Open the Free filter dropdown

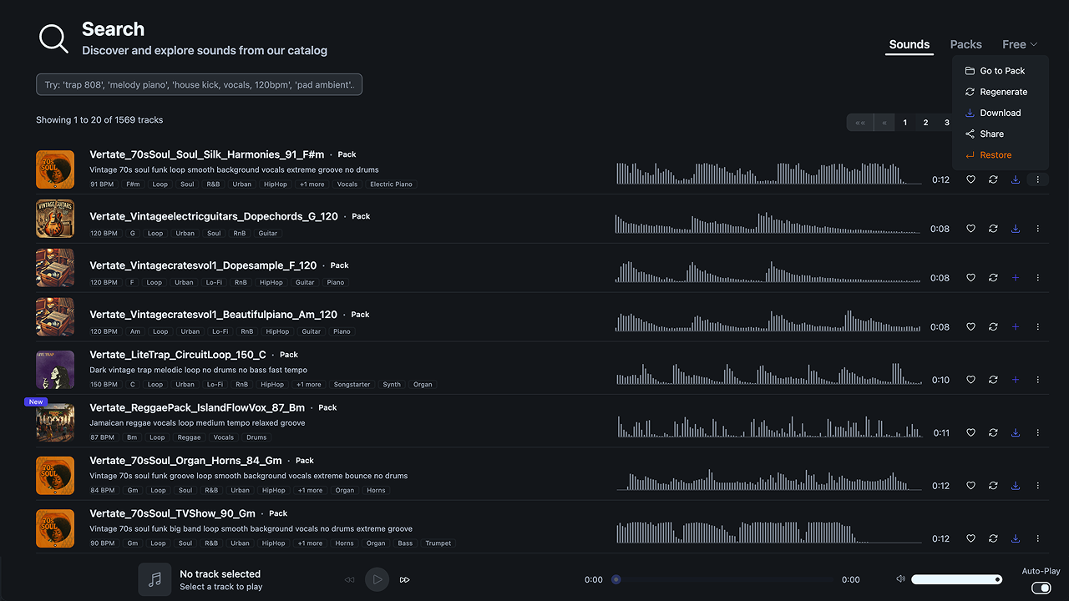[1019, 44]
